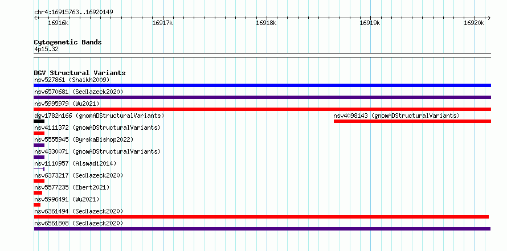Open the nsv1110957 (Alsmadi2014) label

[x=75, y=163]
